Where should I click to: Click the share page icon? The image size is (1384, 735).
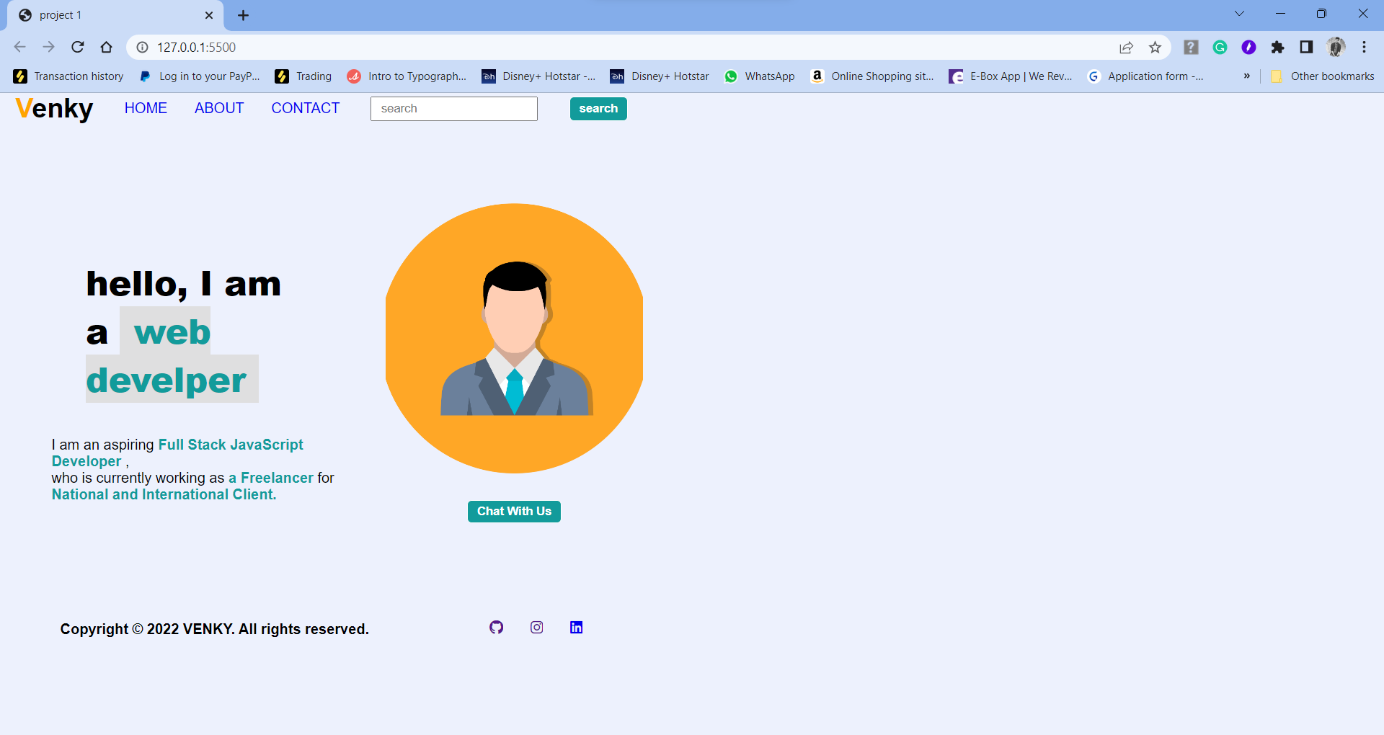1126,47
